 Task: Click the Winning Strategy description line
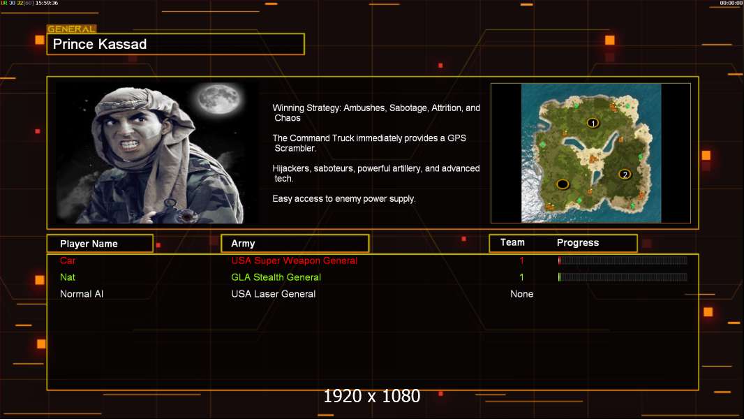pos(376,113)
